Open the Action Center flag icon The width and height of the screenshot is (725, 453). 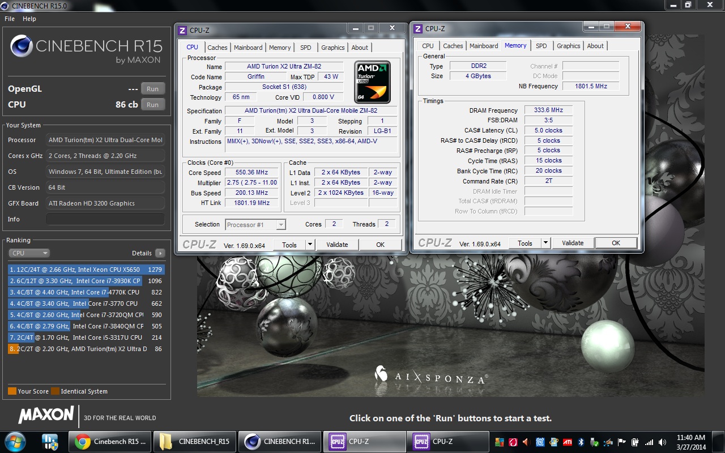(621, 442)
